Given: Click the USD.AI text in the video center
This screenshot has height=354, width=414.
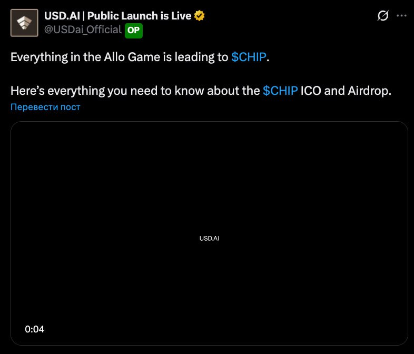Looking at the screenshot, I should point(209,239).
